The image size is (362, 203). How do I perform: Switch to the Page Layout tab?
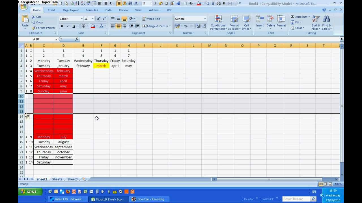pos(71,10)
